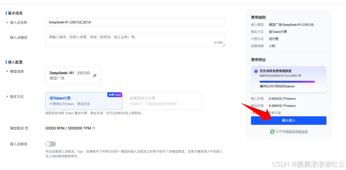Click the 0.0080元/千tokens output price
Viewport: 346px width, 170px height.
click(282, 106)
